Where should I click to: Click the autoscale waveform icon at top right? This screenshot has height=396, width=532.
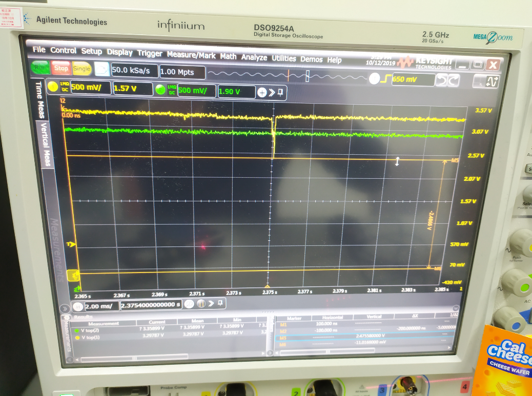click(x=492, y=81)
